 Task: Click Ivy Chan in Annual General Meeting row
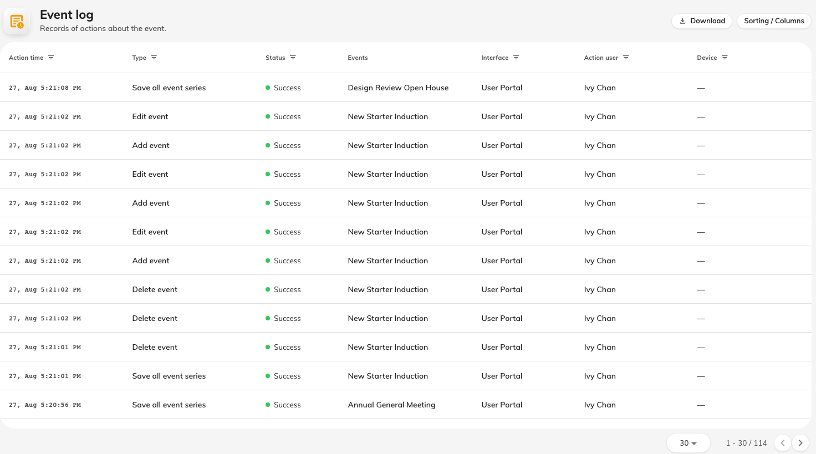point(600,405)
